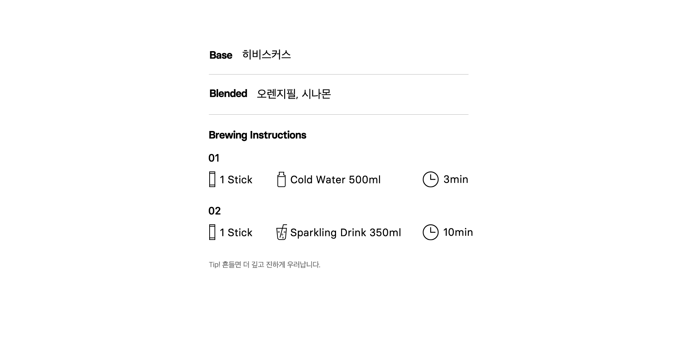The image size is (682, 339).
Task: Click the step number 01
Action: (x=214, y=158)
